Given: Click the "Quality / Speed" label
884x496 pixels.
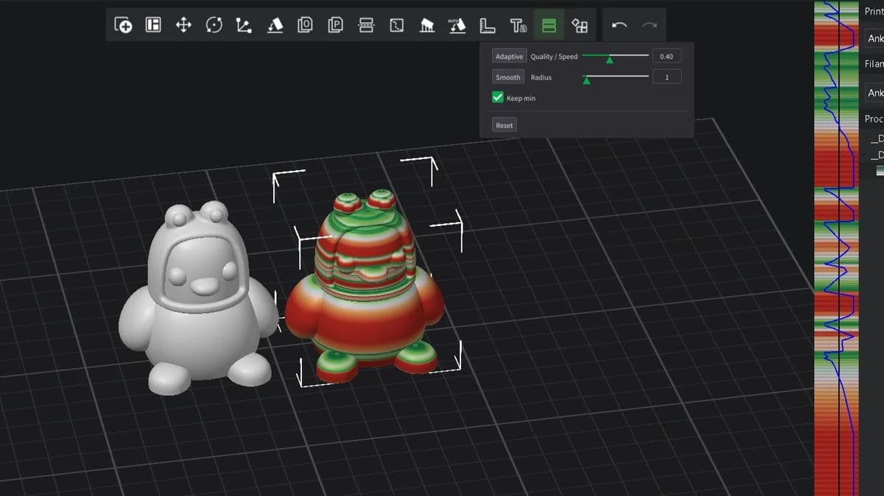Looking at the screenshot, I should point(554,57).
